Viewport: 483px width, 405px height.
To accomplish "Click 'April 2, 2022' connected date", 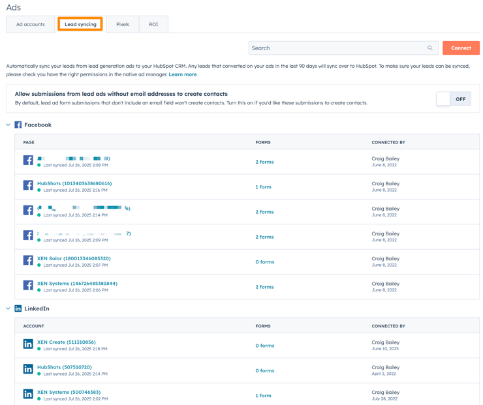I will [384, 374].
